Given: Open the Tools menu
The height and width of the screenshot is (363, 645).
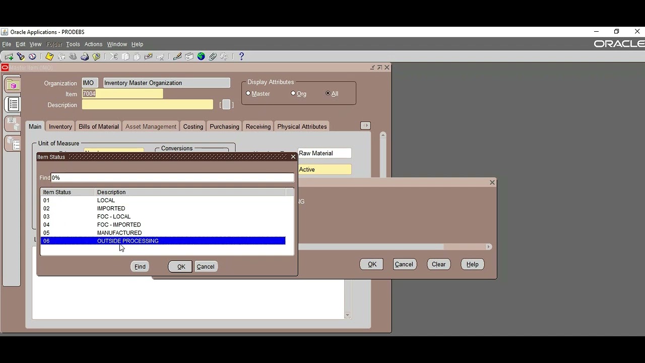Looking at the screenshot, I should pyautogui.click(x=73, y=44).
